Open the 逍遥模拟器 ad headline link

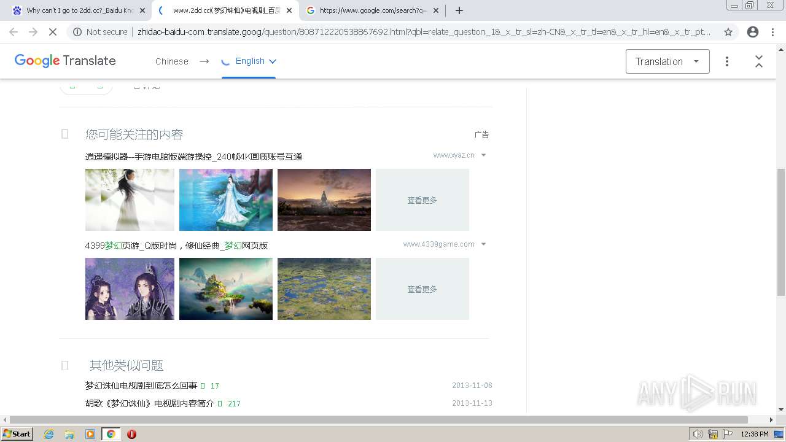(193, 157)
